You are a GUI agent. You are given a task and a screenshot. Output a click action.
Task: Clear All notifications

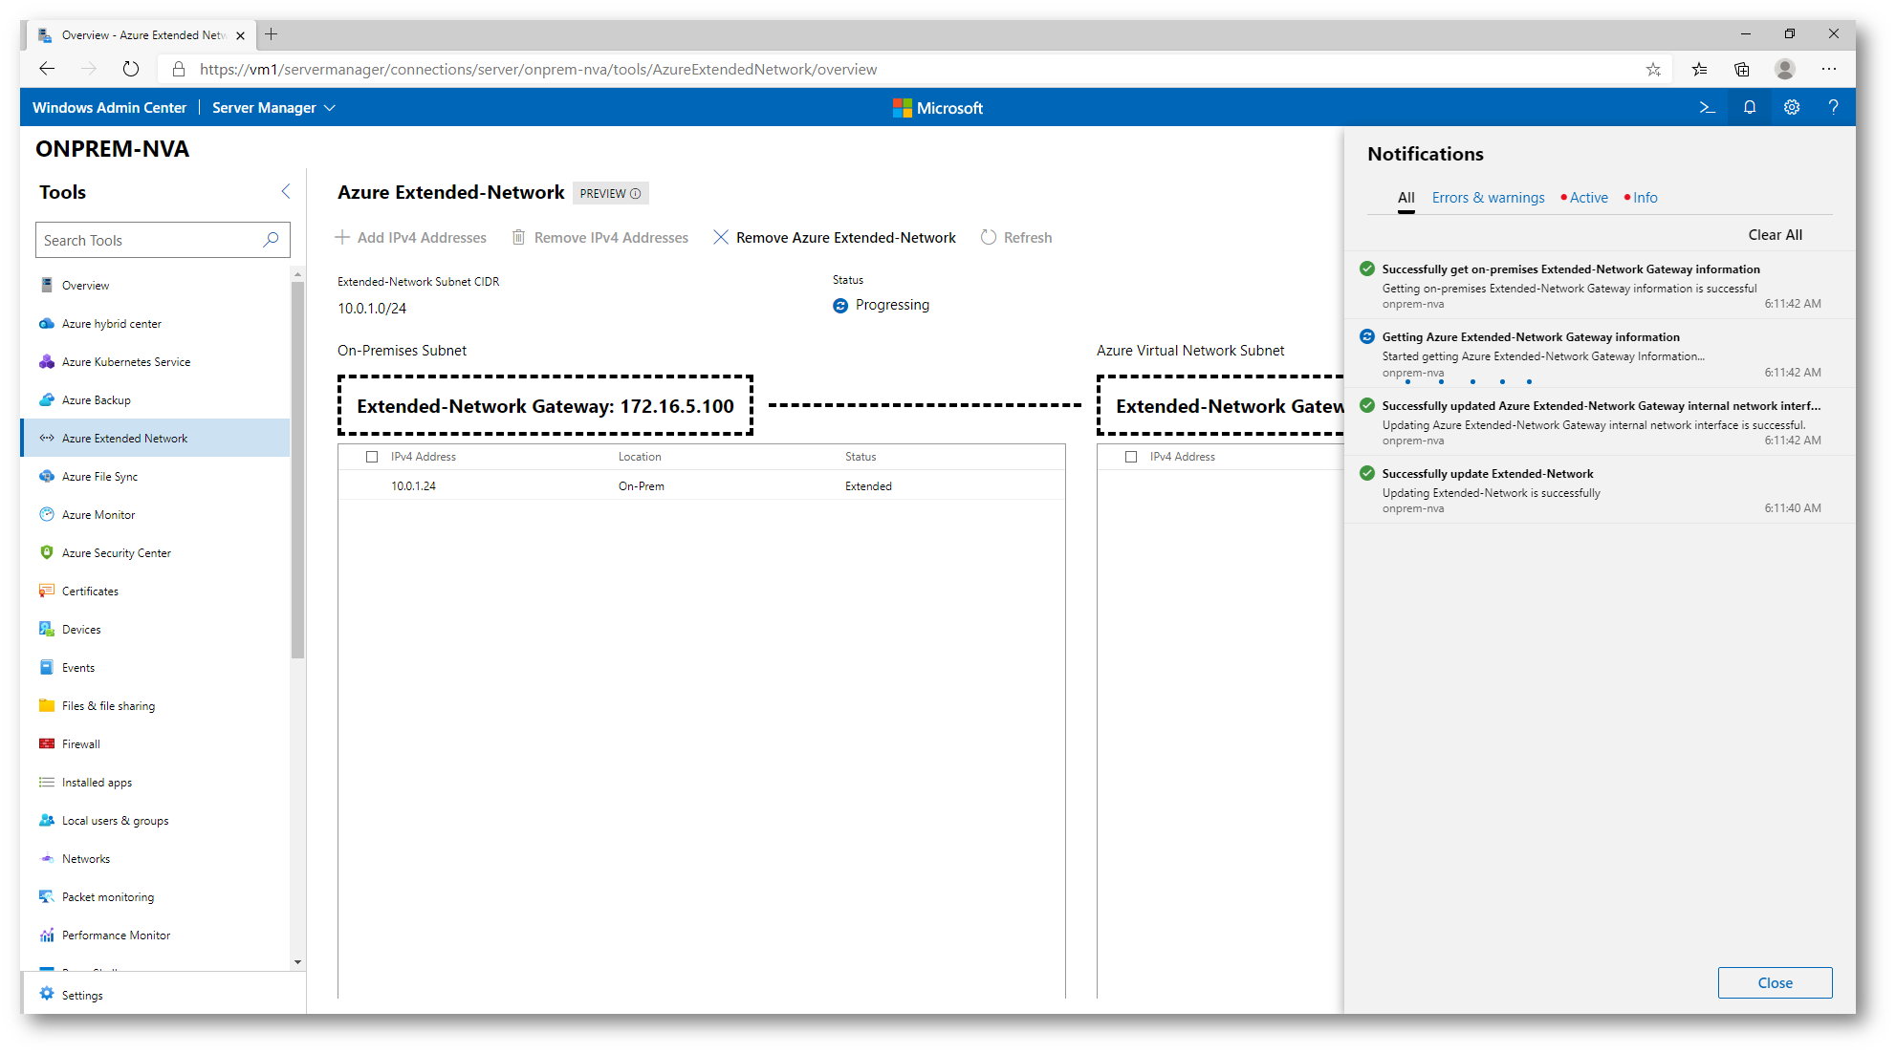[1775, 235]
